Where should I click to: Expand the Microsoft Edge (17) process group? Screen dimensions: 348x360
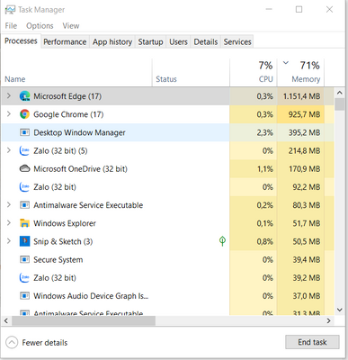pyautogui.click(x=9, y=96)
